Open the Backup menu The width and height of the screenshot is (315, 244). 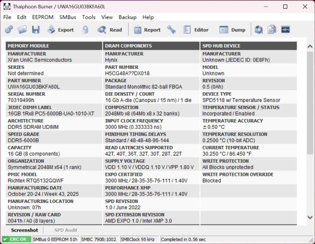point(127,17)
